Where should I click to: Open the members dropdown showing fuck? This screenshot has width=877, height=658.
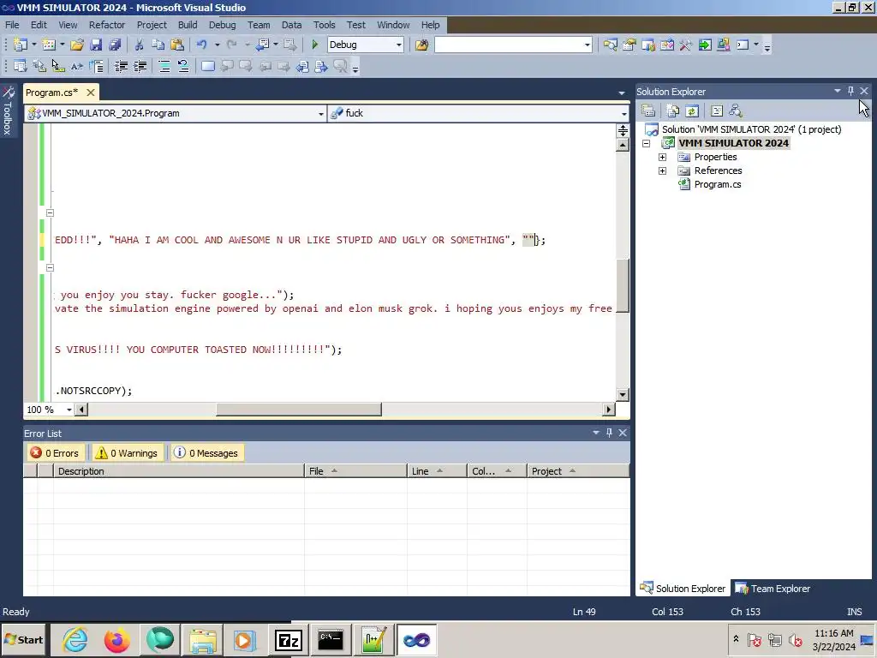pyautogui.click(x=623, y=114)
